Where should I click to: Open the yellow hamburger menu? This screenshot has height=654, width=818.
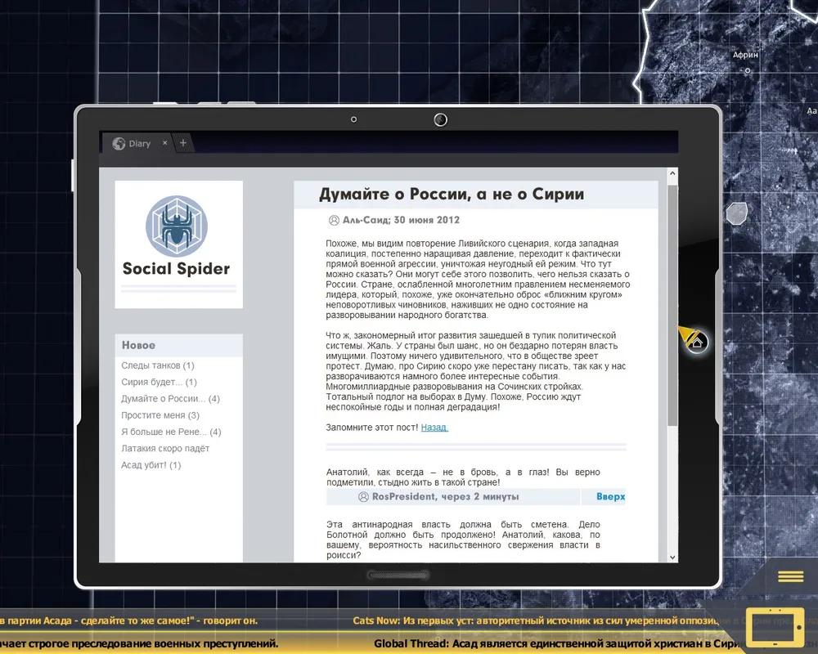click(x=790, y=576)
